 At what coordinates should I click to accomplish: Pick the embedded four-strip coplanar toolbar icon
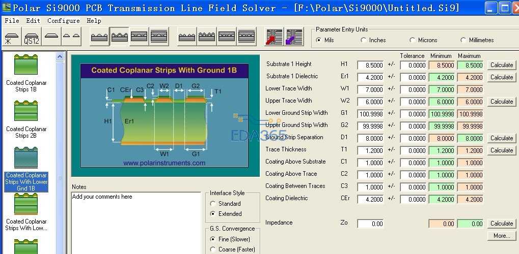click(x=227, y=37)
